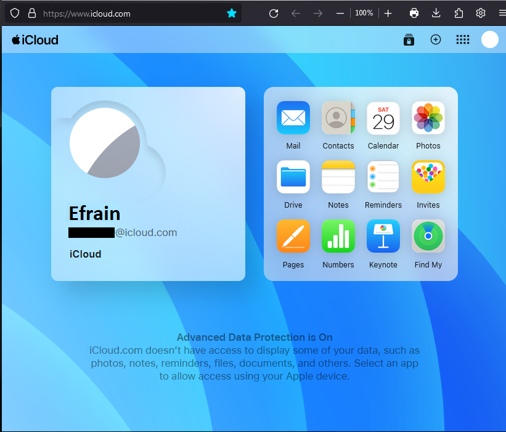
Task: Expand the browser hamburger menu
Action: point(502,12)
